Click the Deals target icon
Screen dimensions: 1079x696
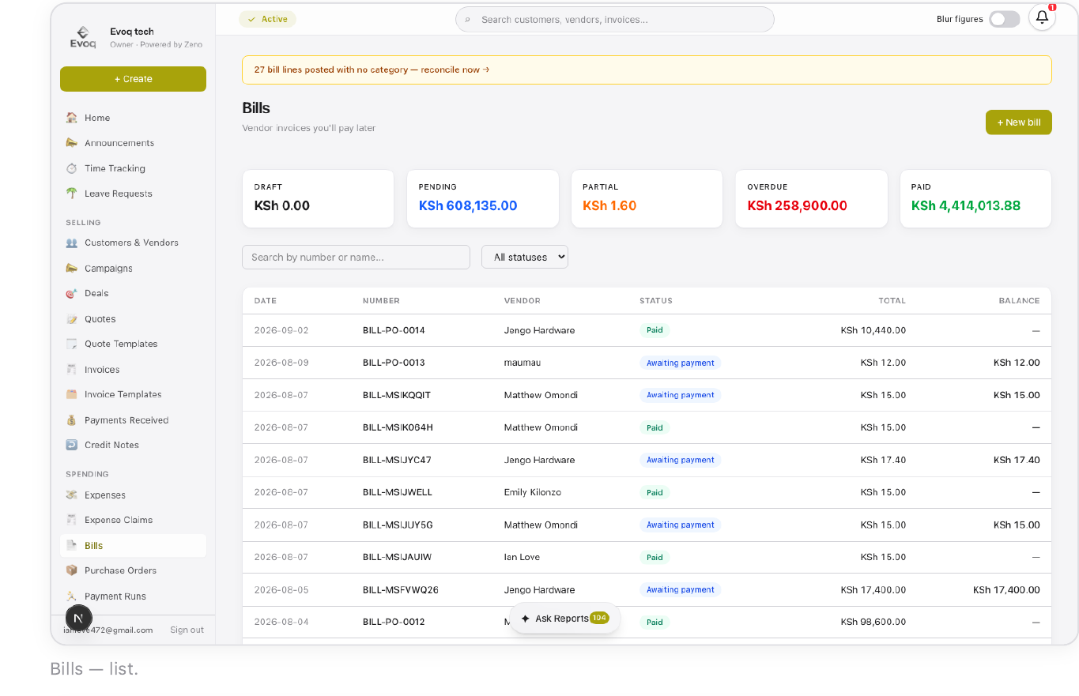coord(72,293)
